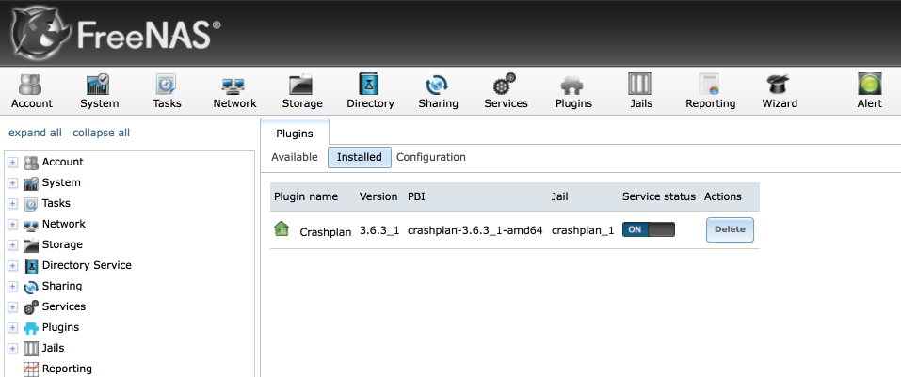Select the System icon in sidebar tree
Viewport: 901px width, 377px height.
point(31,183)
